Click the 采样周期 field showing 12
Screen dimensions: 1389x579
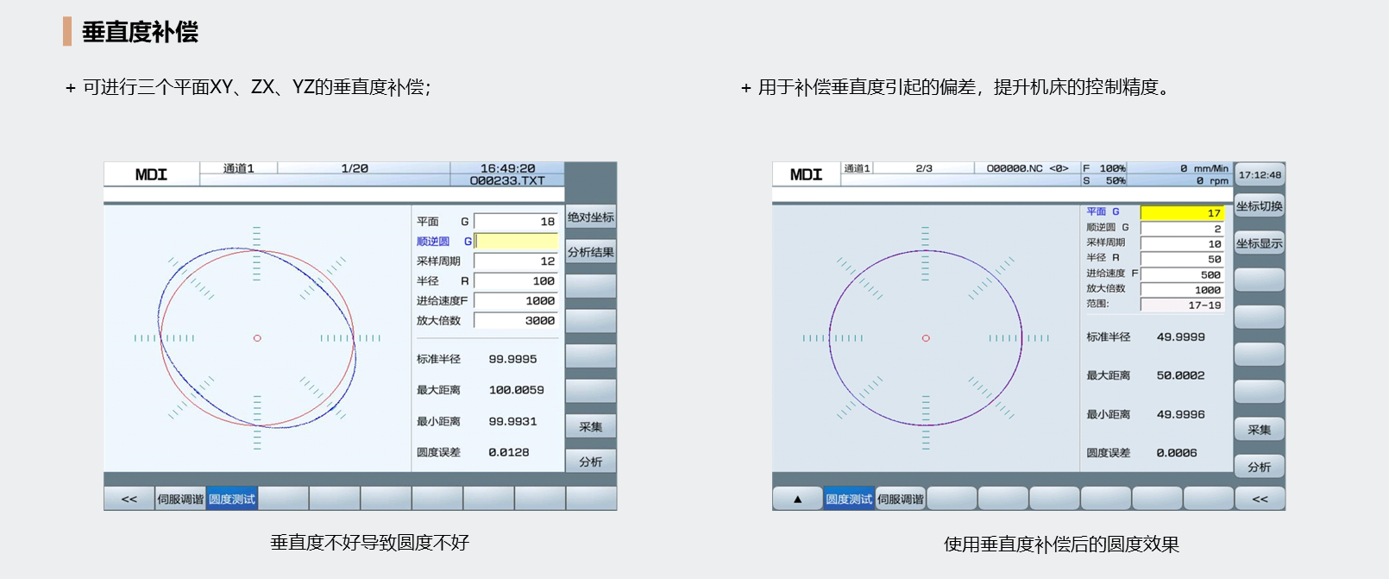pyautogui.click(x=516, y=261)
